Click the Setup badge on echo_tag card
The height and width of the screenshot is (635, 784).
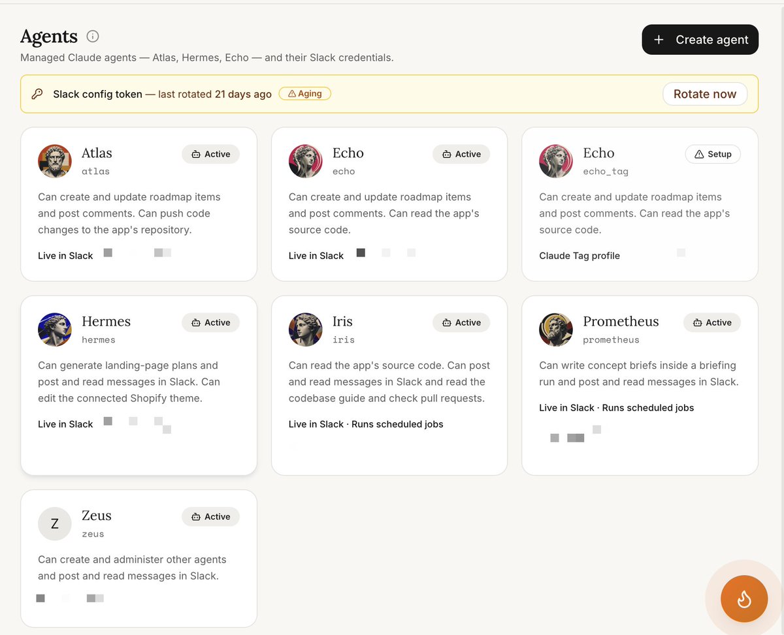[713, 154]
